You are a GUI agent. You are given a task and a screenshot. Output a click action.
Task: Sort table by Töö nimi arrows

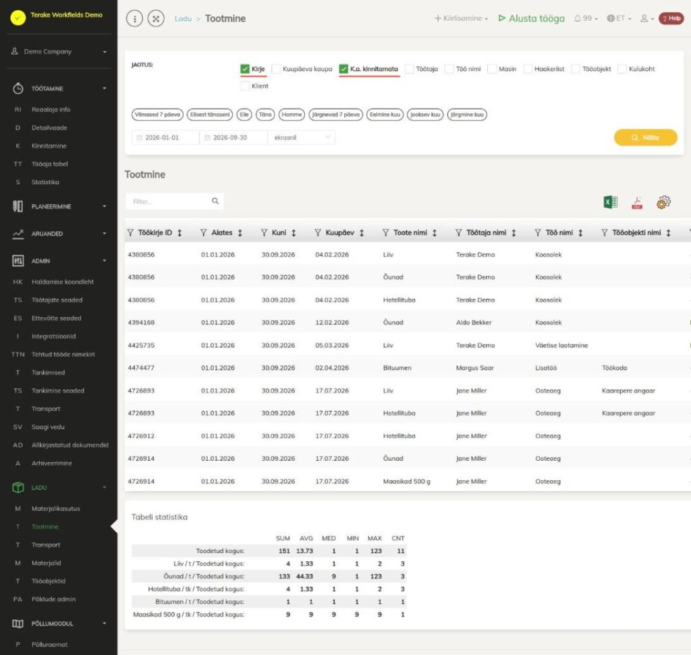pyautogui.click(x=580, y=233)
